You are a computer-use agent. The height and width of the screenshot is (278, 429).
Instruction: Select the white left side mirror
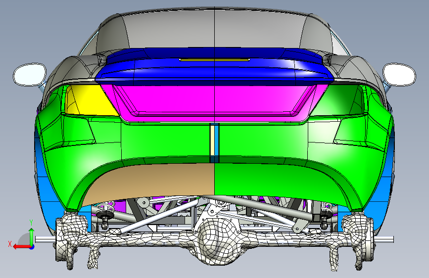pyautogui.click(x=30, y=74)
